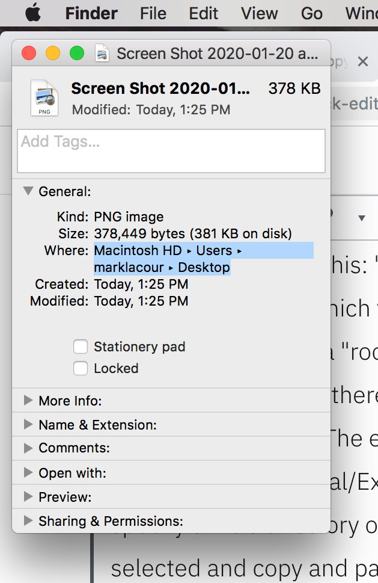Open the Edit menu
The image size is (378, 583).
tap(203, 13)
